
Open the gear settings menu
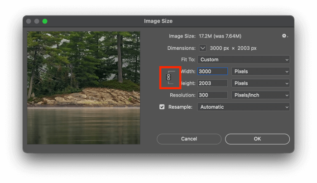284,36
